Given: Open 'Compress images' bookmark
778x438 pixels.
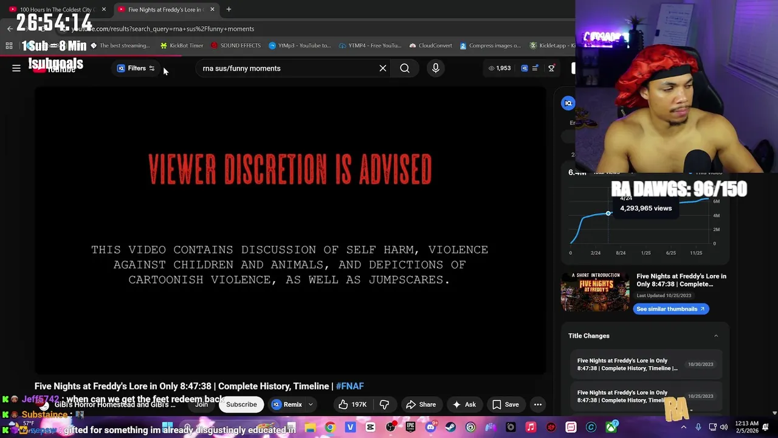Looking at the screenshot, I should tap(491, 46).
